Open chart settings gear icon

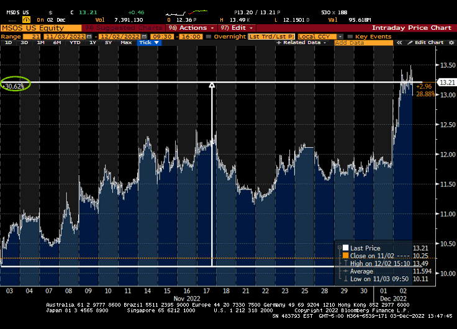[451, 43]
